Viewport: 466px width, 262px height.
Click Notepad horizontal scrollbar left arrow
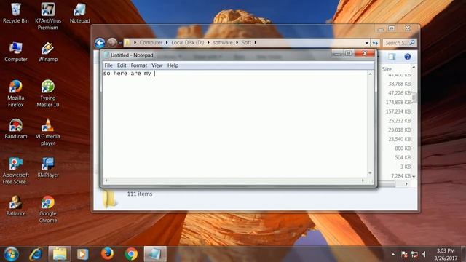pos(106,180)
